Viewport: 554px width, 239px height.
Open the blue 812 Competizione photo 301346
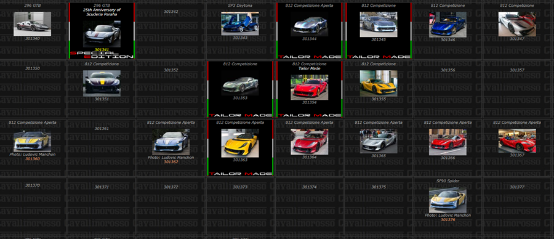(x=448, y=25)
